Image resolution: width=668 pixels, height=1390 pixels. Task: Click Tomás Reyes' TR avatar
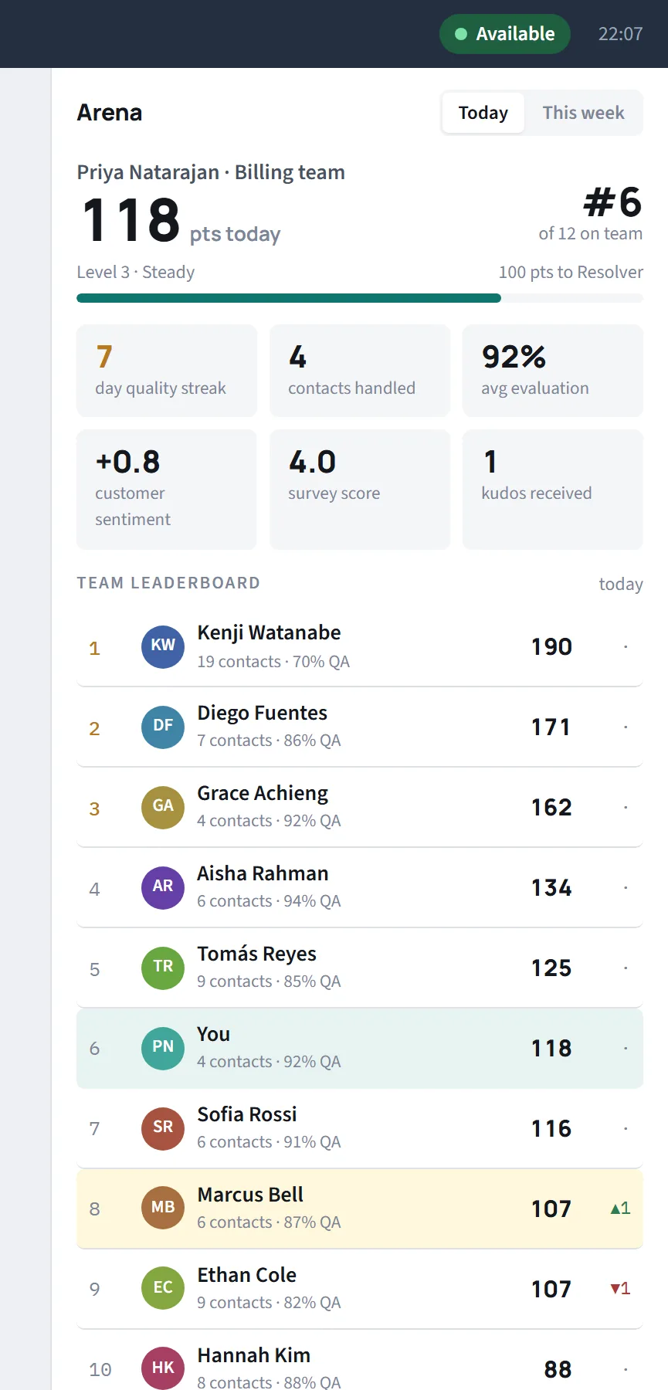(163, 968)
